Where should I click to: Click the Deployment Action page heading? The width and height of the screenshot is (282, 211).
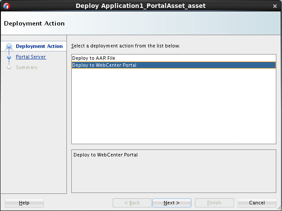[x=34, y=23]
